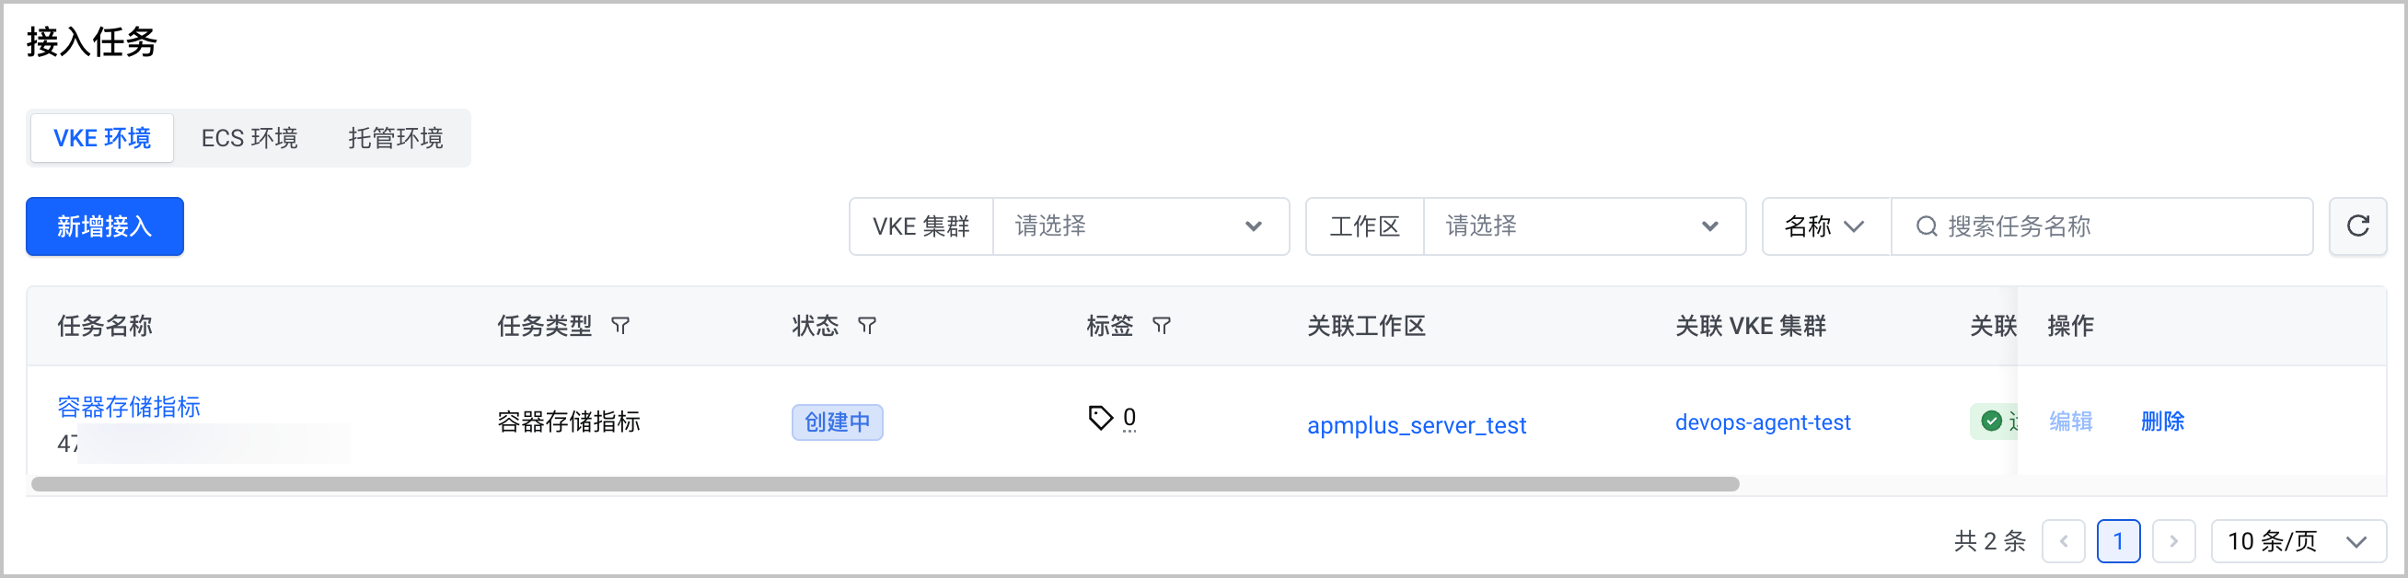Open the 容器存储指标 task link
The height and width of the screenshot is (578, 2408).
tap(129, 407)
